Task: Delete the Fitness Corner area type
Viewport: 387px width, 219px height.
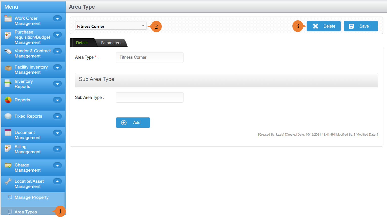Action: click(x=323, y=26)
